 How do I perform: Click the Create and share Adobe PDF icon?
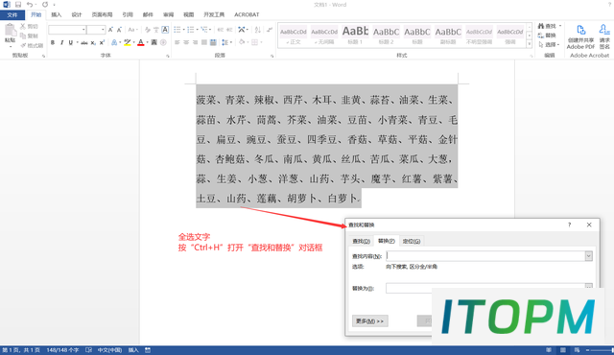click(x=580, y=36)
